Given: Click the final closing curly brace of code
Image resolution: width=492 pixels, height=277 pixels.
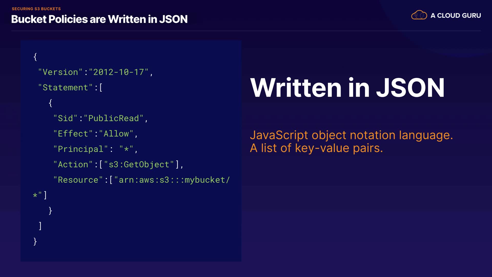Looking at the screenshot, I should 35,241.
